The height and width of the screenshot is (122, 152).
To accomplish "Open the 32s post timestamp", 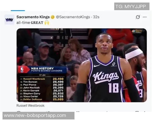I will tap(96, 17).
